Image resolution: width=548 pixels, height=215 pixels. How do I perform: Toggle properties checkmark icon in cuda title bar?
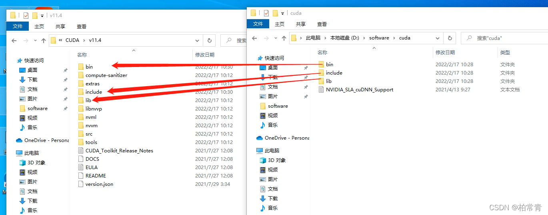(x=266, y=13)
